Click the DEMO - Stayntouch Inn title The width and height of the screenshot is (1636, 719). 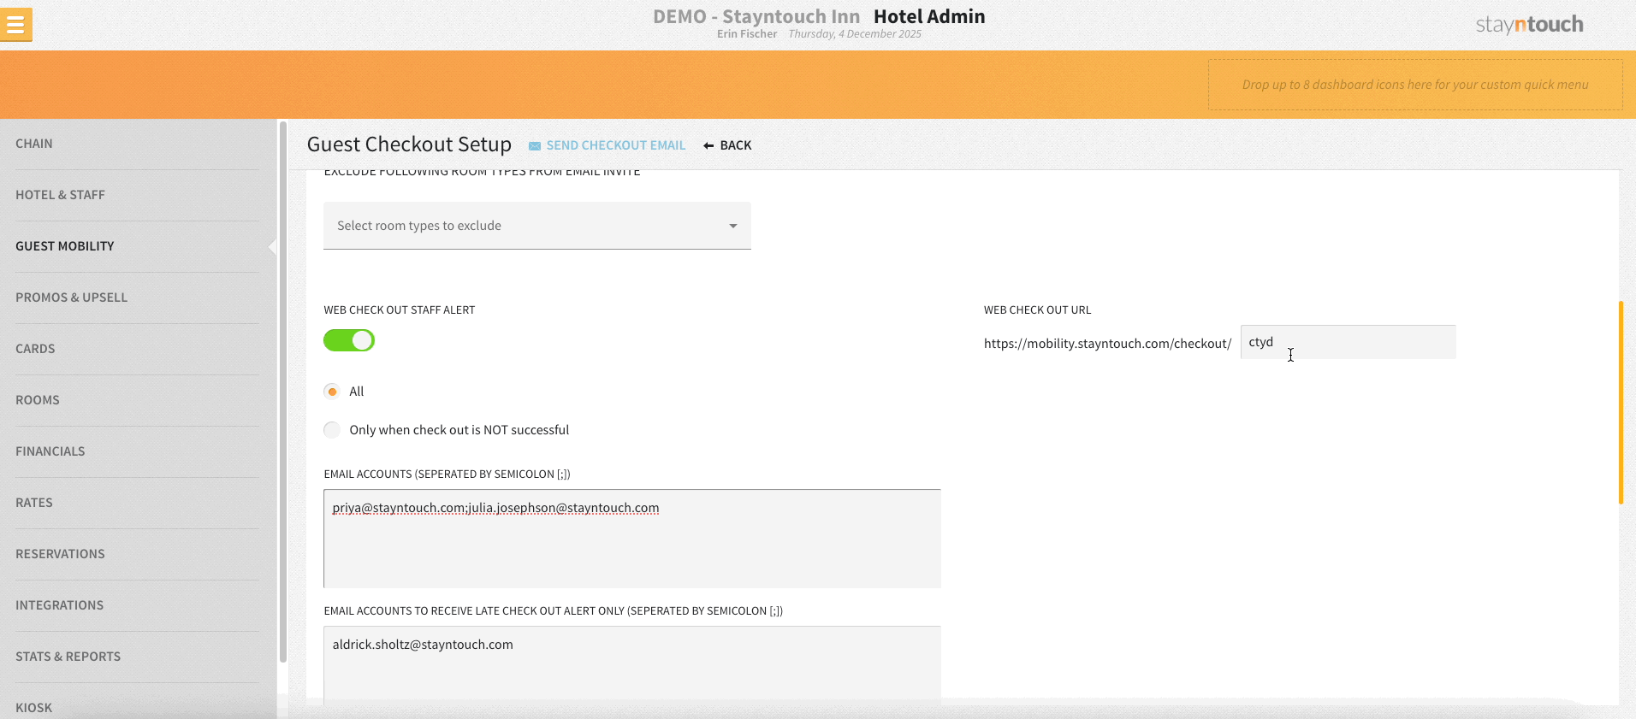(756, 16)
